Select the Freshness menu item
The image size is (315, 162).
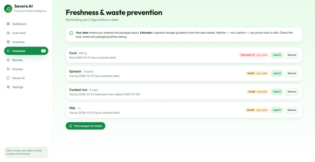pos(26,51)
